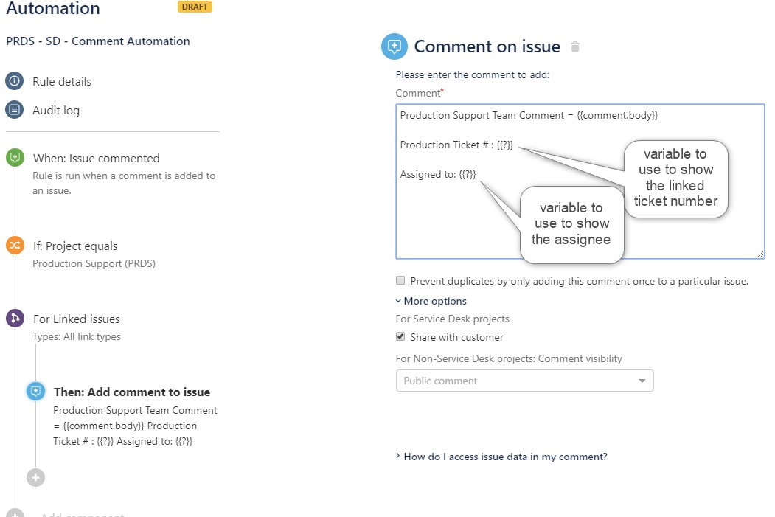Open the Public comment visibility dropdown
The width and height of the screenshot is (775, 517).
(x=524, y=381)
